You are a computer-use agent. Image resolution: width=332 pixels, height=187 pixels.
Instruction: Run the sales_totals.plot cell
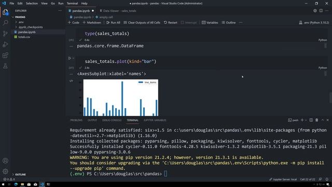click(x=70, y=58)
